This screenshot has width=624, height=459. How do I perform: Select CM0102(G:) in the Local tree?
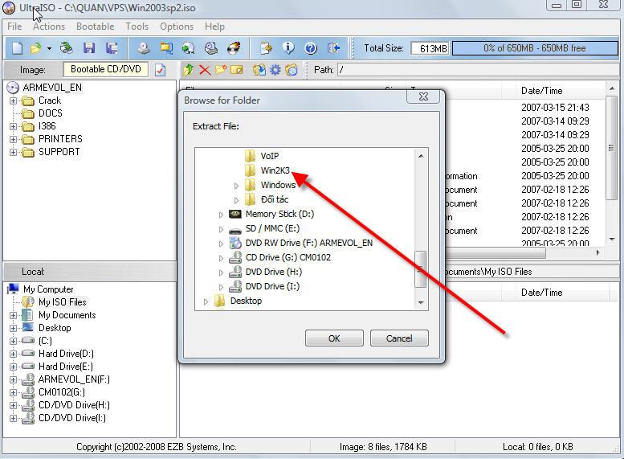(x=62, y=392)
